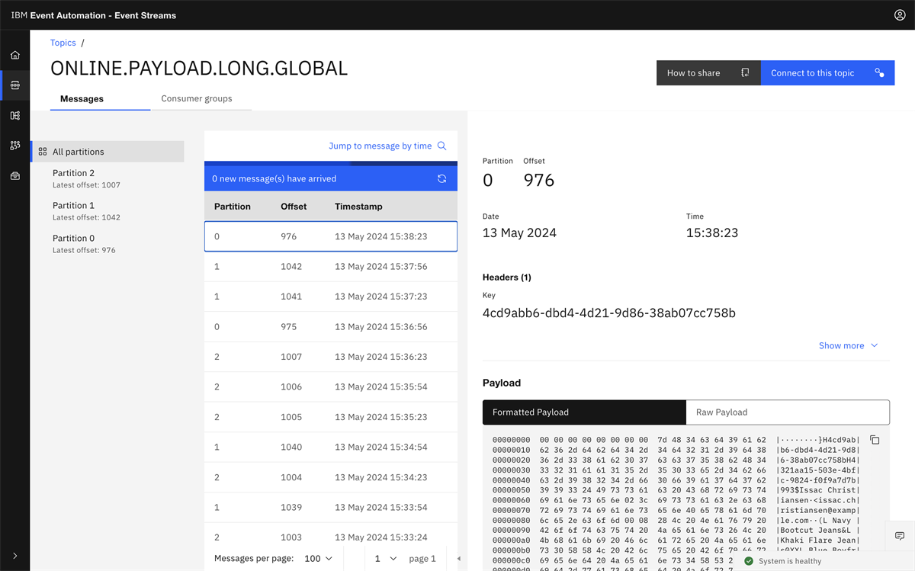Click the connect icon on Connect button
The image size is (915, 571).
[x=879, y=73]
